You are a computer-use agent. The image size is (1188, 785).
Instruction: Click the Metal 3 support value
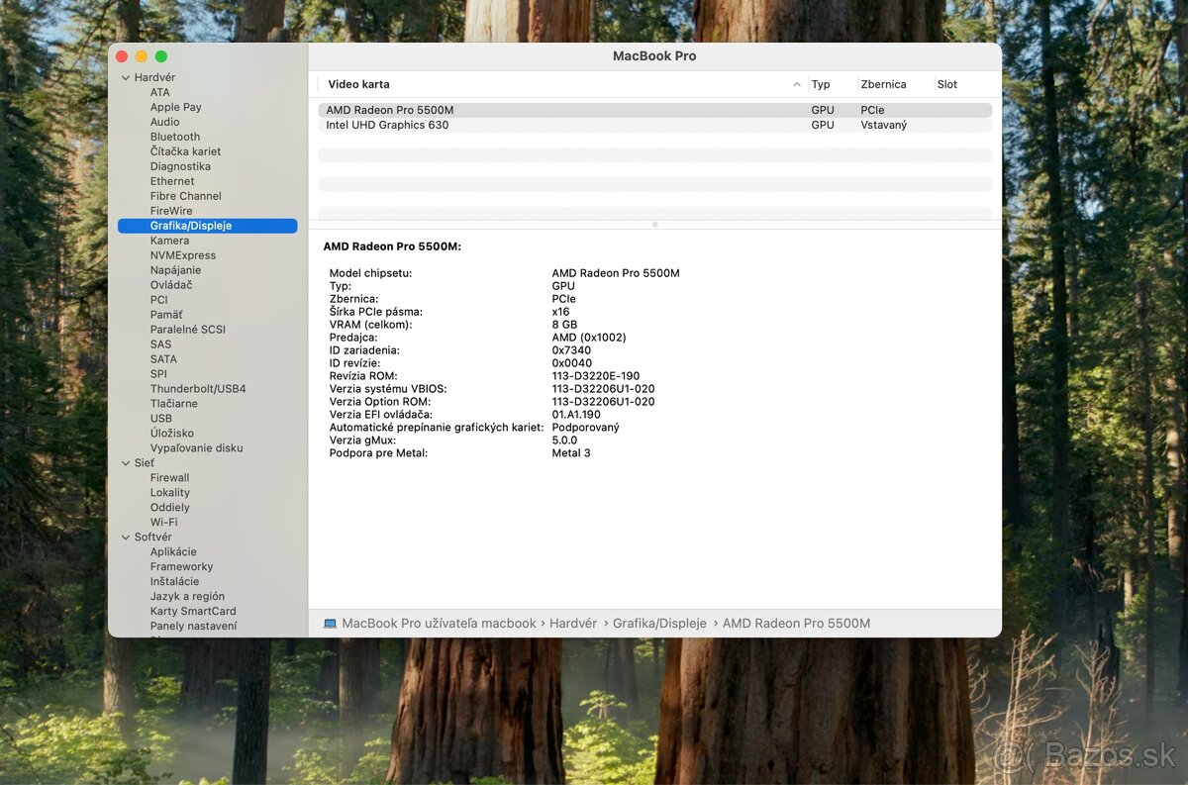[571, 453]
